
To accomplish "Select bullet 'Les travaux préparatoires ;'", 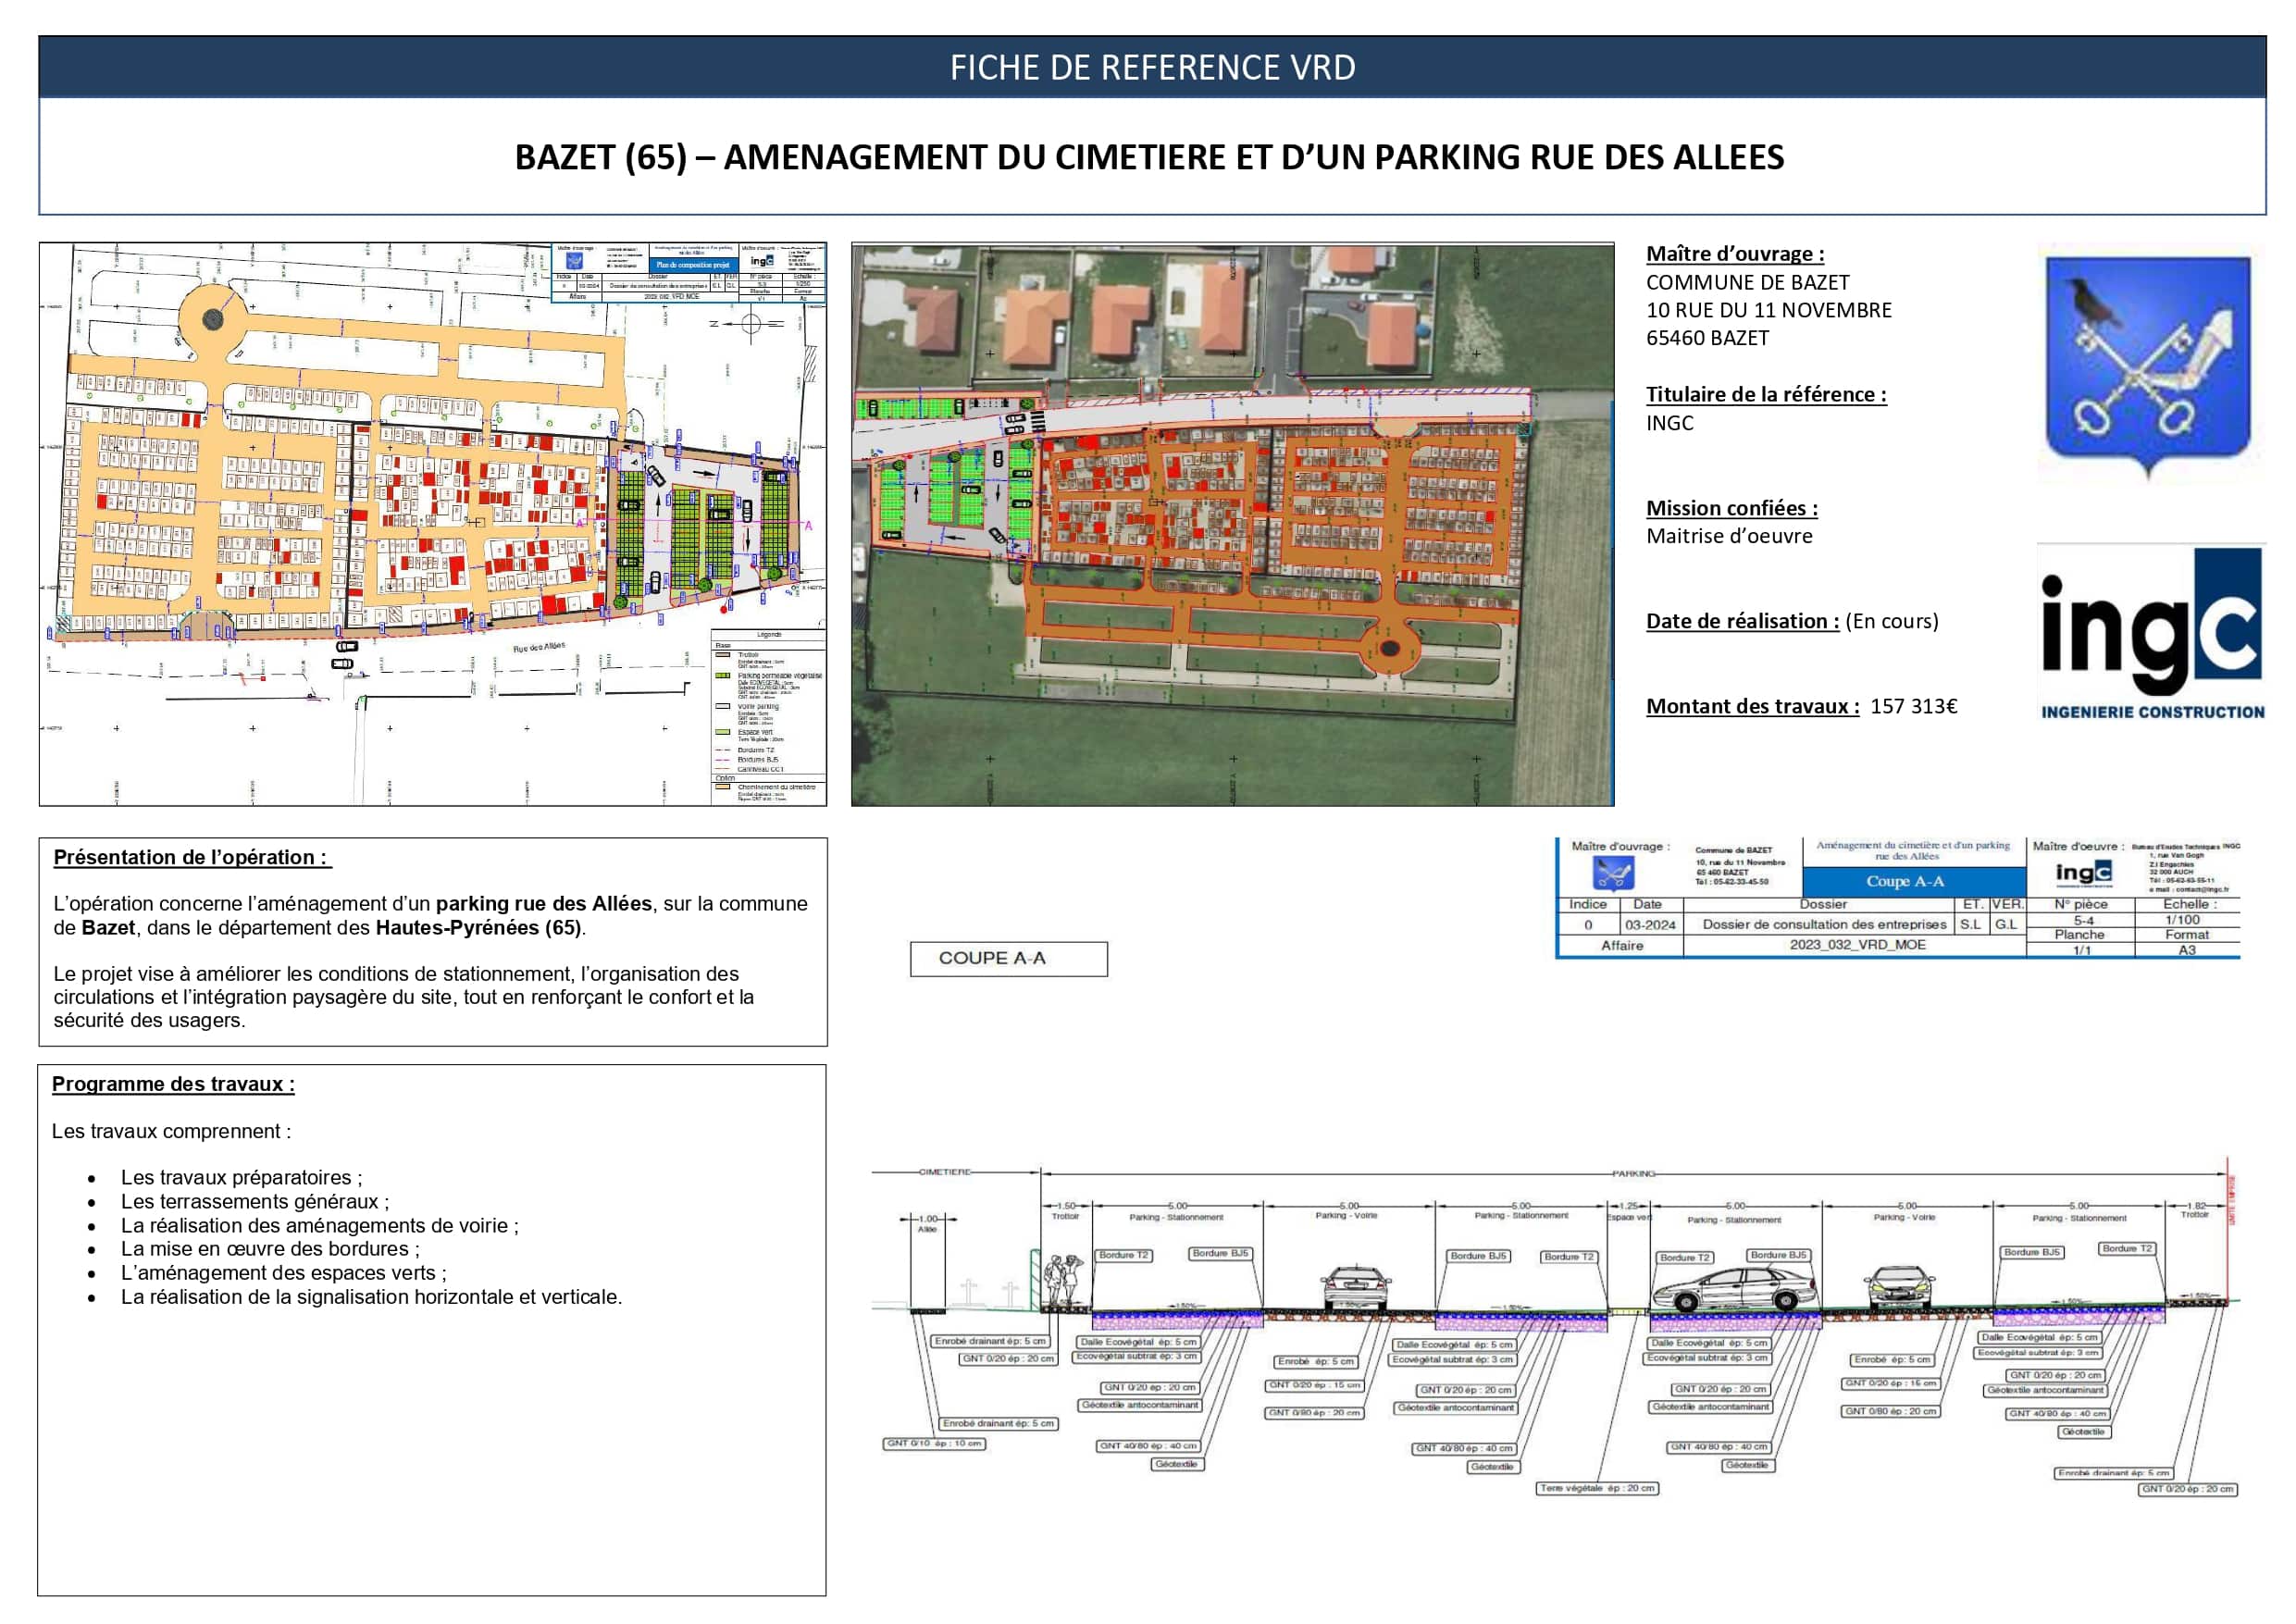I will pos(242,1177).
